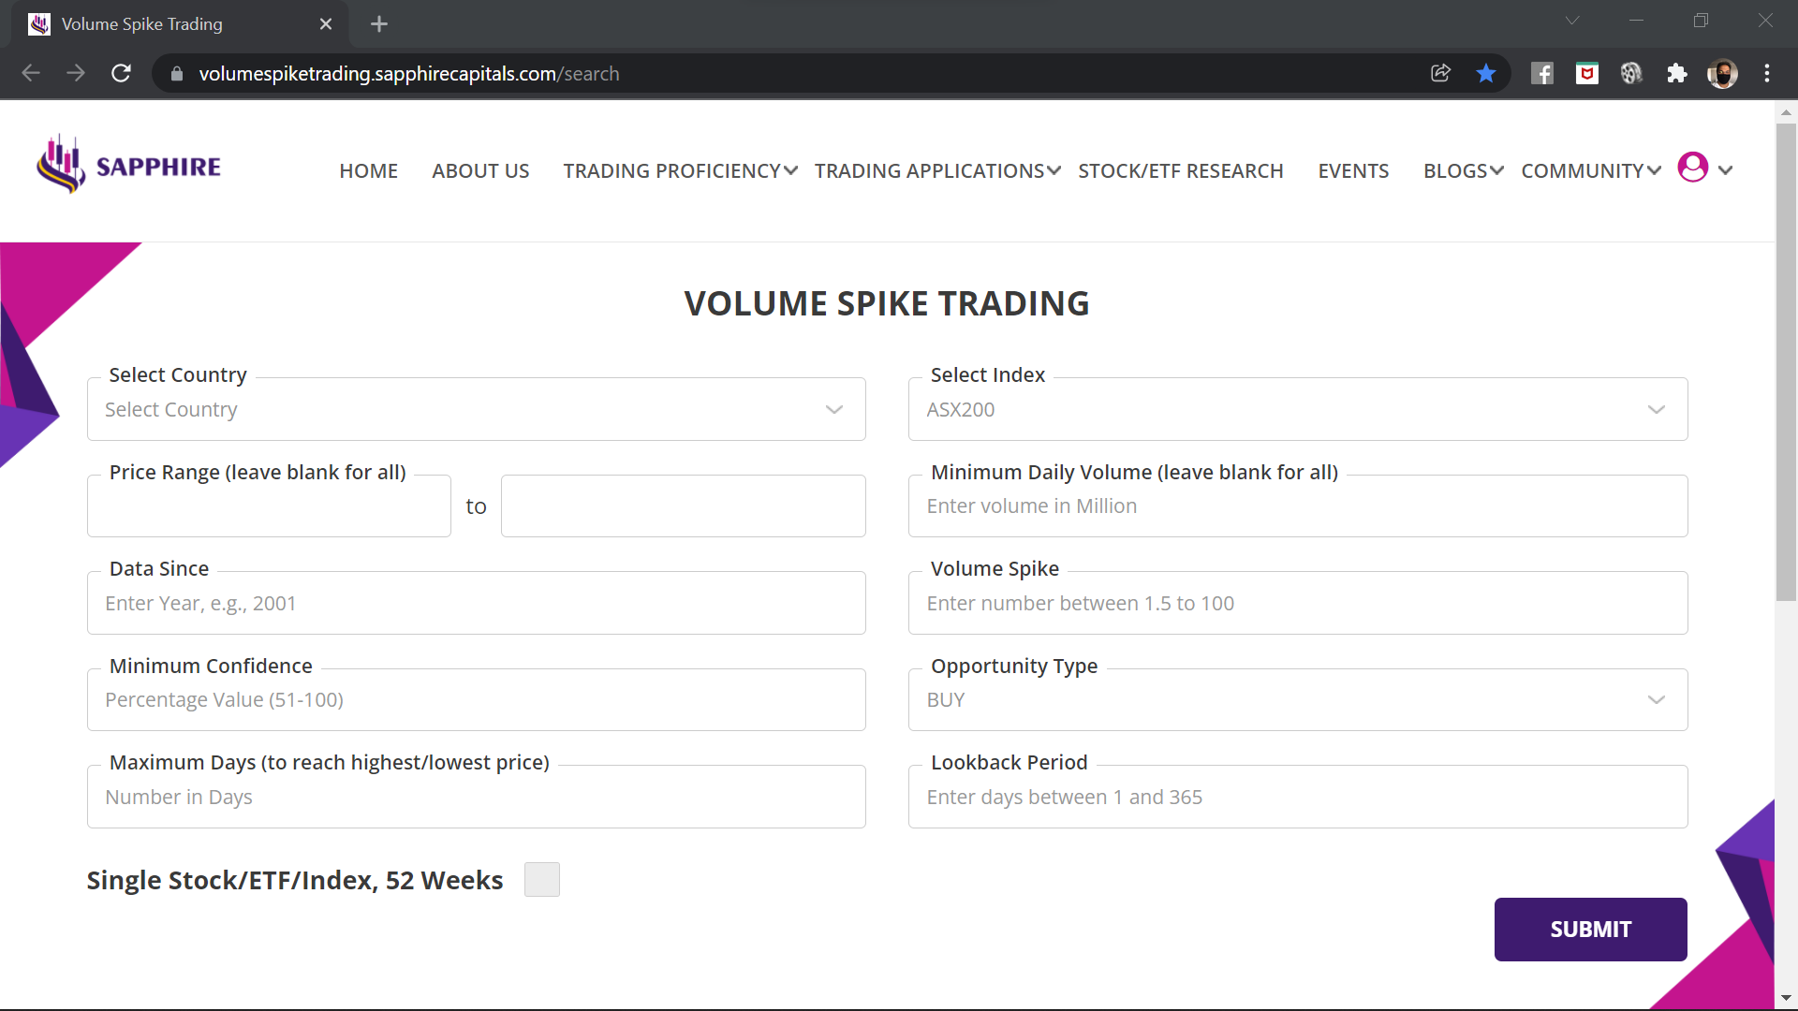Click the share icon in the address bar
Screen dimensions: 1798x1011
pos(1441,73)
